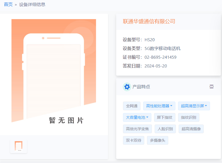Click the 双卡双待 feature tag
Image resolution: width=222 pixels, height=163 pixels.
(x=134, y=140)
